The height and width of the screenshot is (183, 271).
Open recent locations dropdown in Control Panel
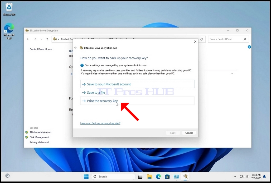pyautogui.click(x=41, y=39)
